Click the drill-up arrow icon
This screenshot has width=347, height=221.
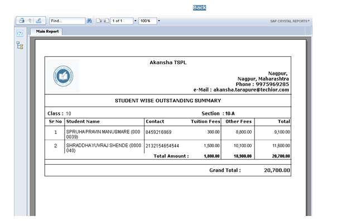30,21
